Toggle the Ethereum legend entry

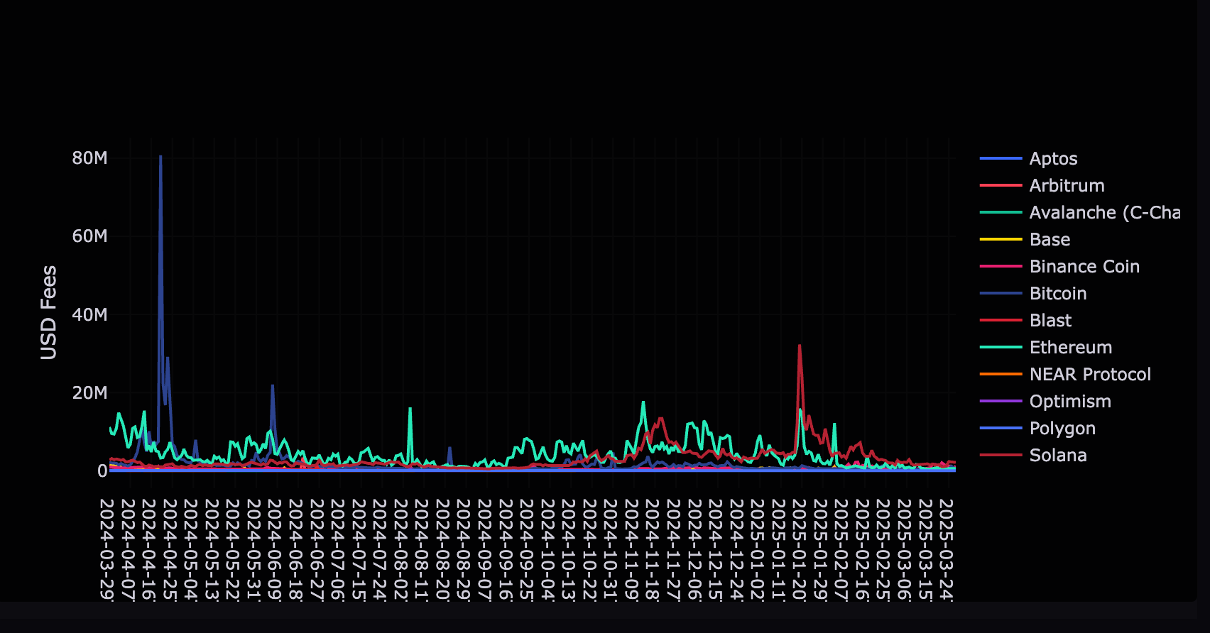click(1070, 348)
